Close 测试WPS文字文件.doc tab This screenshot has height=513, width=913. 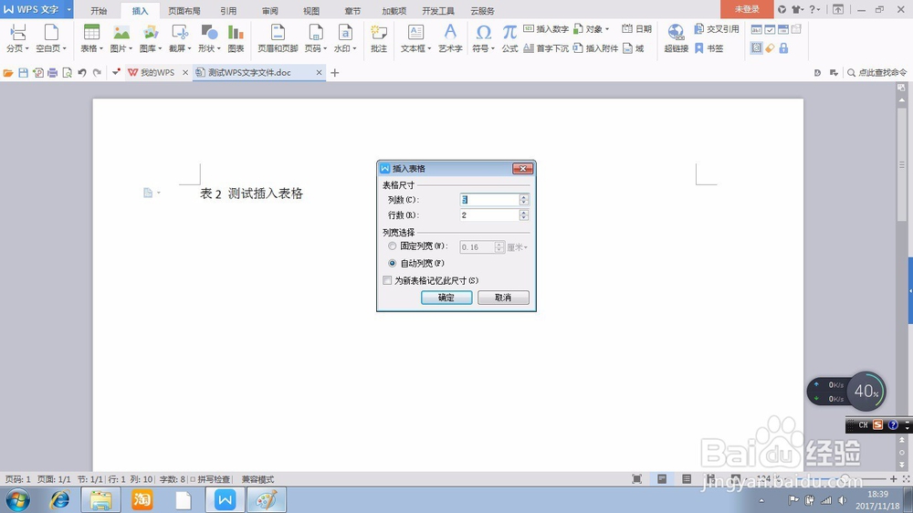click(x=319, y=73)
